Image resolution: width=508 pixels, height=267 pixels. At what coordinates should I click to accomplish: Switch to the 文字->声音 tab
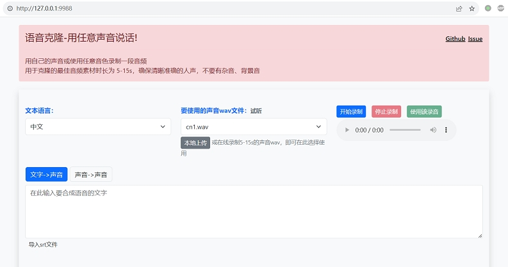pos(46,174)
